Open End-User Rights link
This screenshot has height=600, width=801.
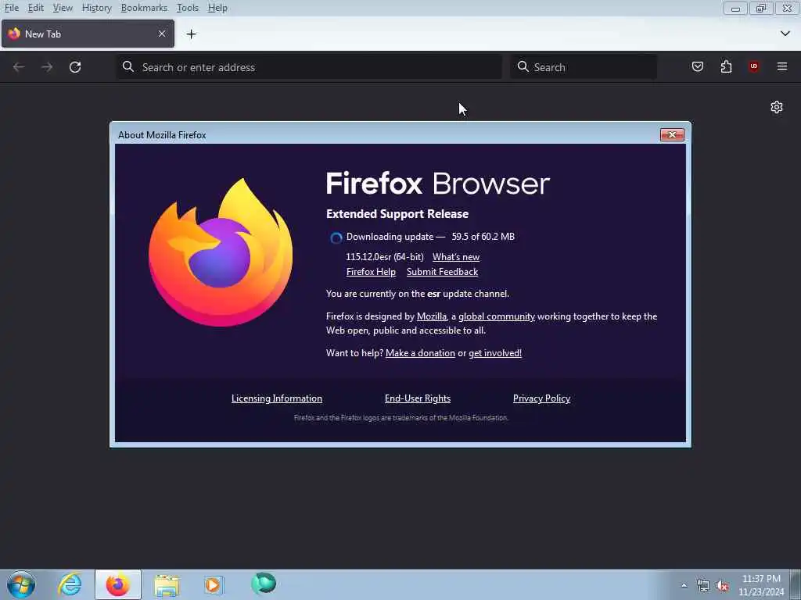click(418, 398)
